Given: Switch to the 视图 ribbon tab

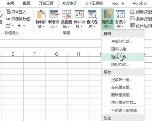Looking at the screenshot, I should pyautogui.click(x=26, y=3).
